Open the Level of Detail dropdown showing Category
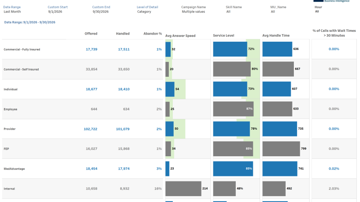The width and height of the screenshot is (360, 202). (144, 12)
